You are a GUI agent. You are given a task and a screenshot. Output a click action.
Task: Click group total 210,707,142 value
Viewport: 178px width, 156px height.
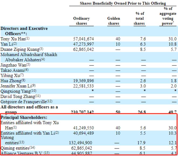tap(83, 112)
